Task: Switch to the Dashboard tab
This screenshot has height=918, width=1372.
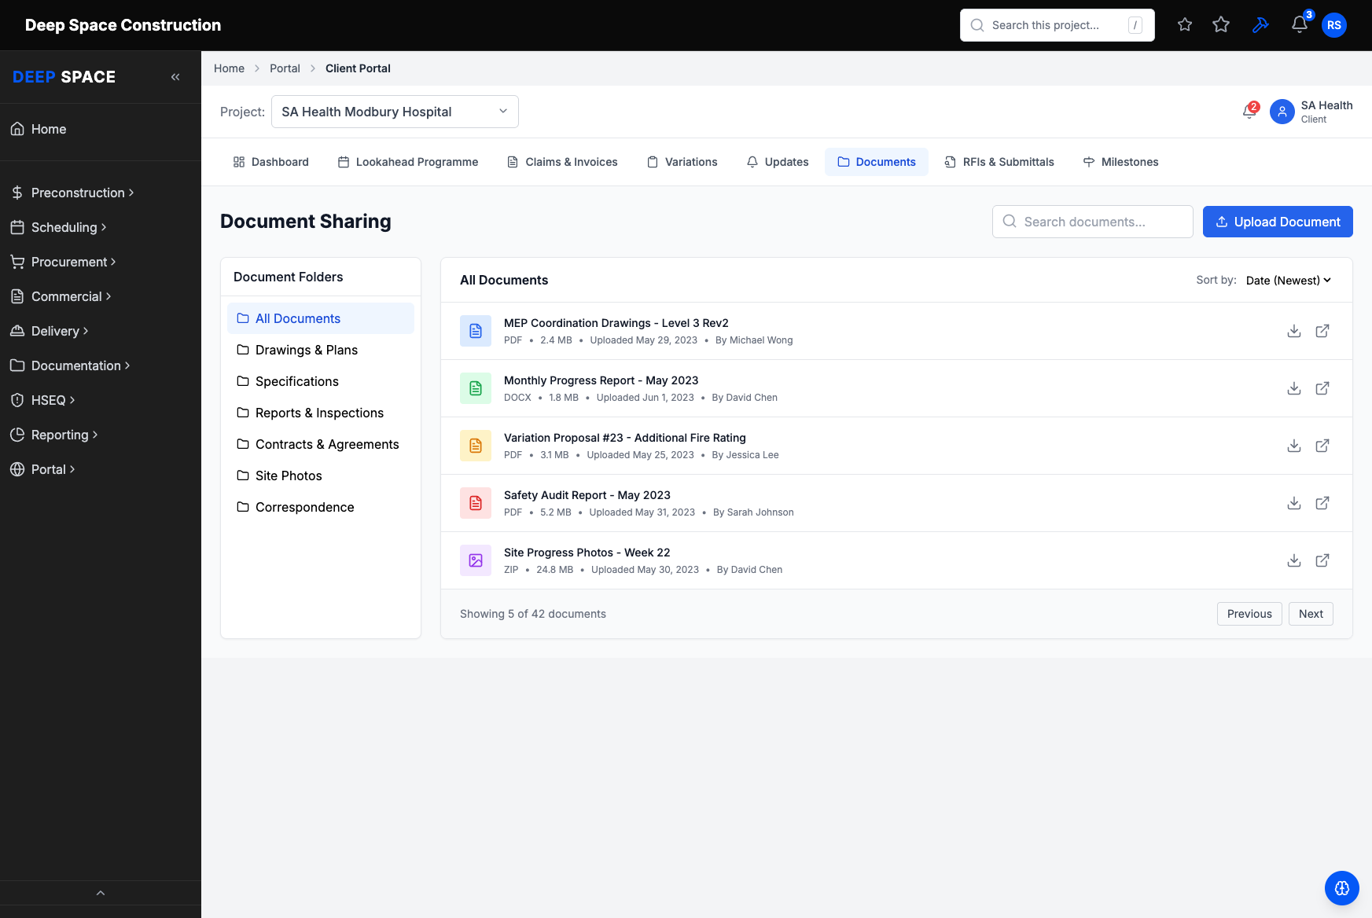Action: 270,162
